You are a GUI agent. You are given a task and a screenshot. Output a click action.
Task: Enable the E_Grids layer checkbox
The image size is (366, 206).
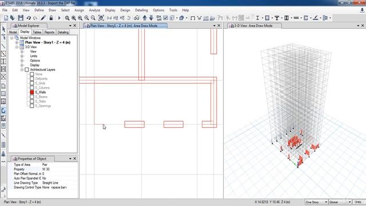click(32, 83)
